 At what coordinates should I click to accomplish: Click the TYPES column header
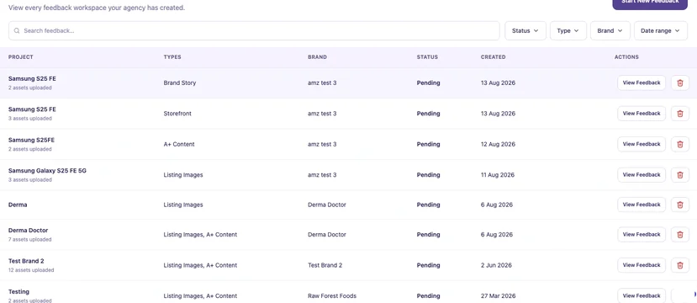pos(172,57)
